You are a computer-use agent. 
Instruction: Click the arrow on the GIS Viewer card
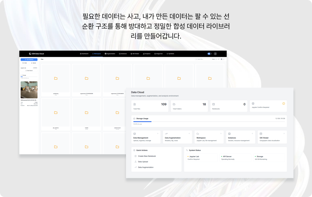(x=284, y=134)
